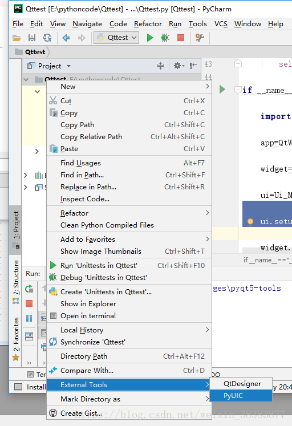Click Find in Path... entry
Screen dimensions: 292x426
129,175
